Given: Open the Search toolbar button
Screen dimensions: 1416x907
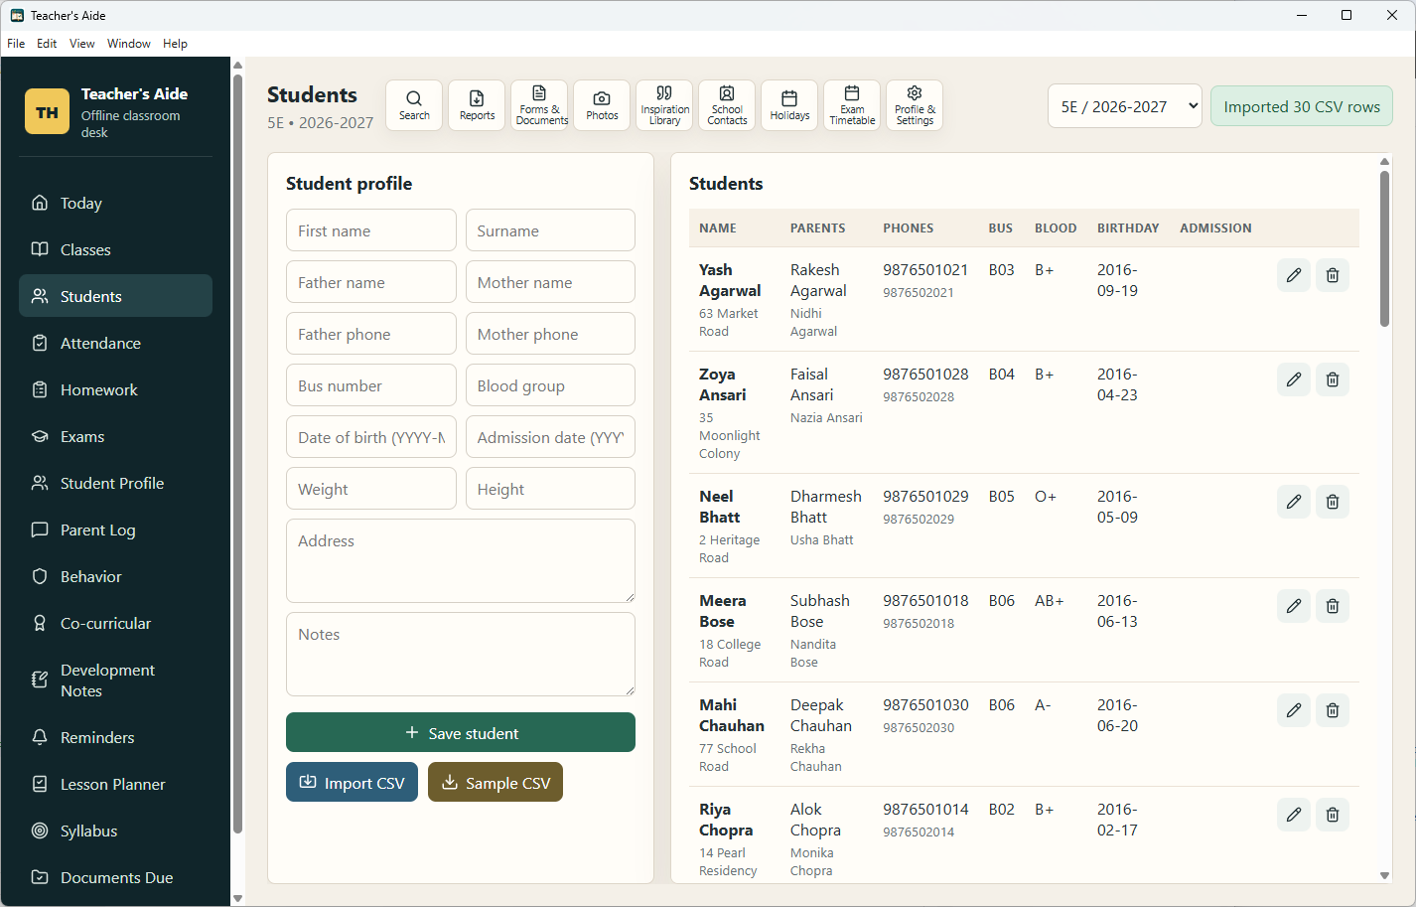Looking at the screenshot, I should (414, 105).
